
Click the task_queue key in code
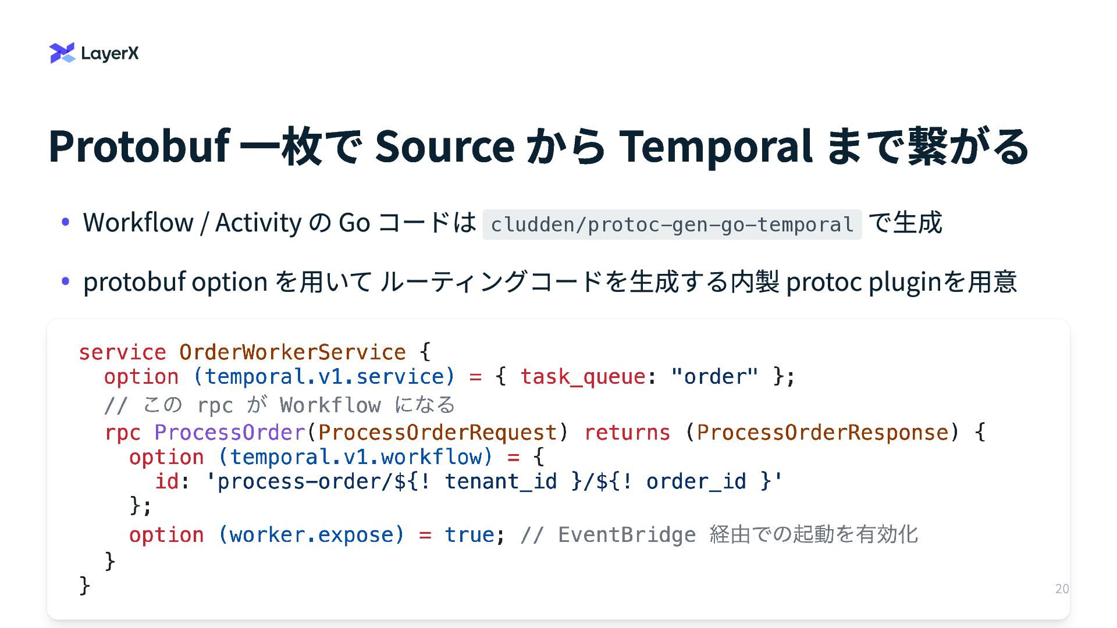tap(582, 376)
